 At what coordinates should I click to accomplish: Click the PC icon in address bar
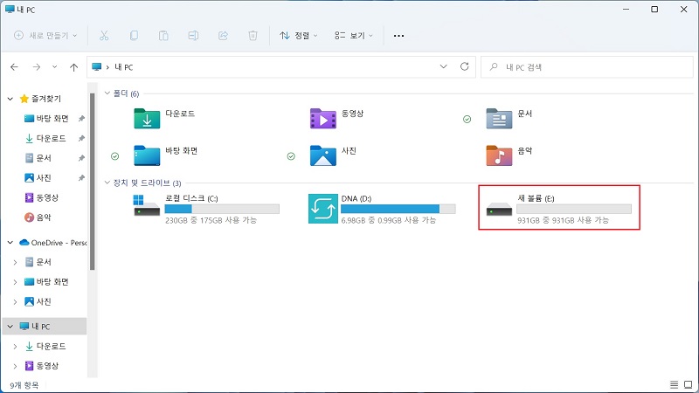pyautogui.click(x=96, y=67)
